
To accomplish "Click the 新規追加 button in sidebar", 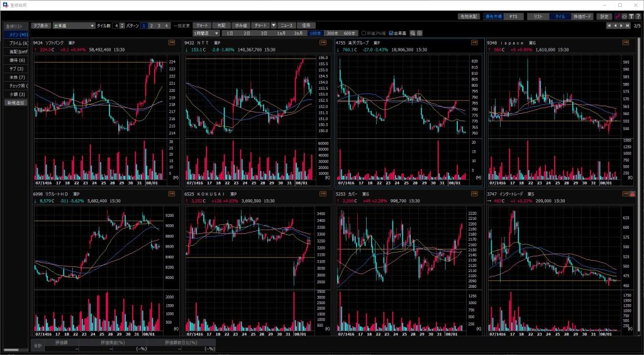I will click(x=17, y=102).
